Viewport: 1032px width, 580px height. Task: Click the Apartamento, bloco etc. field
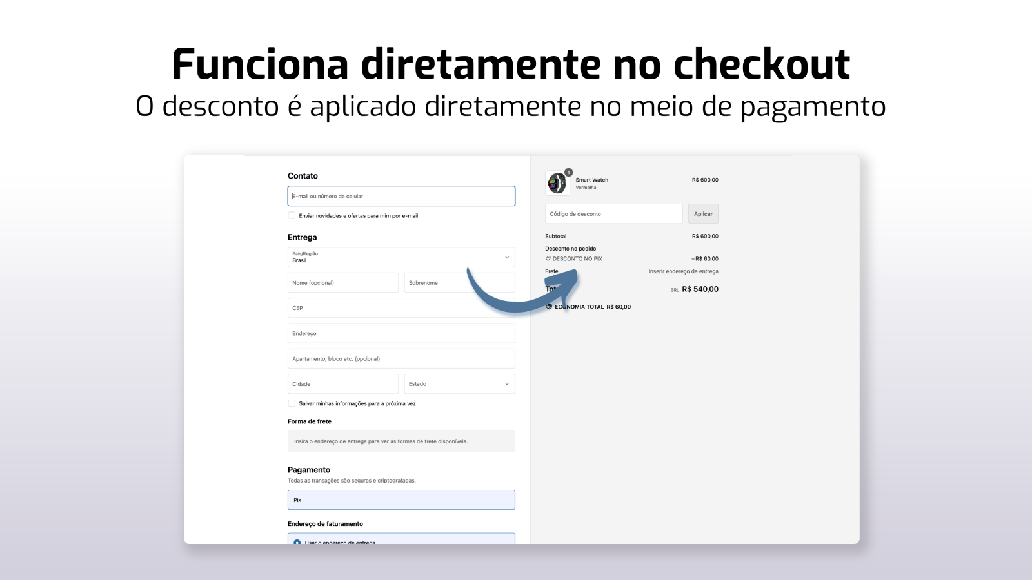pyautogui.click(x=401, y=359)
